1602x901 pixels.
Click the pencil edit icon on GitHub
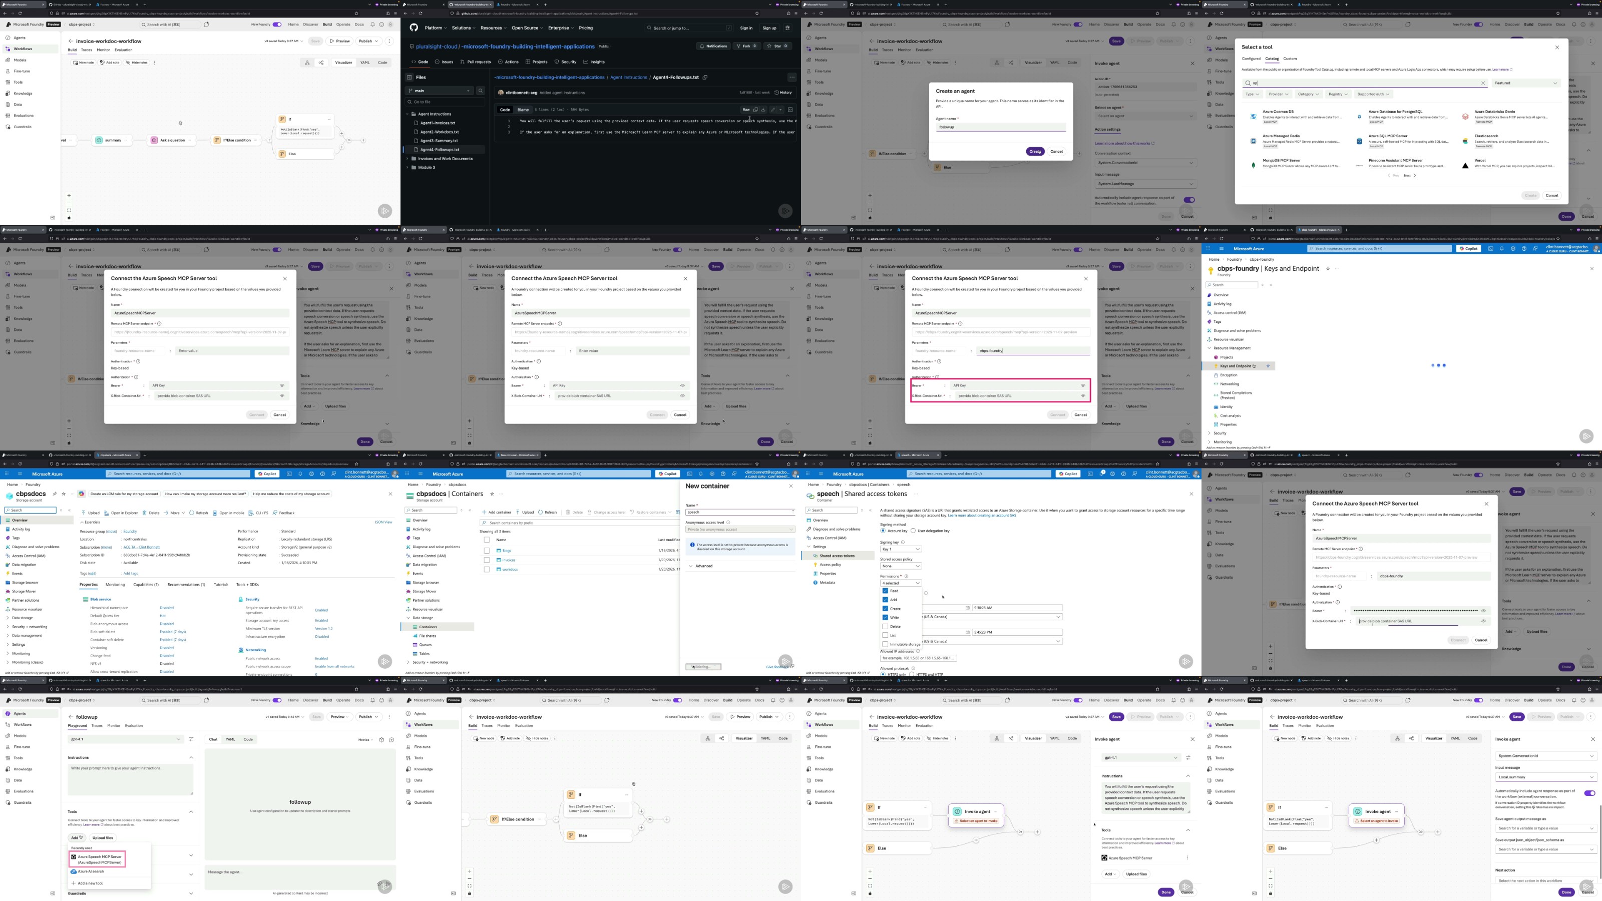(773, 110)
